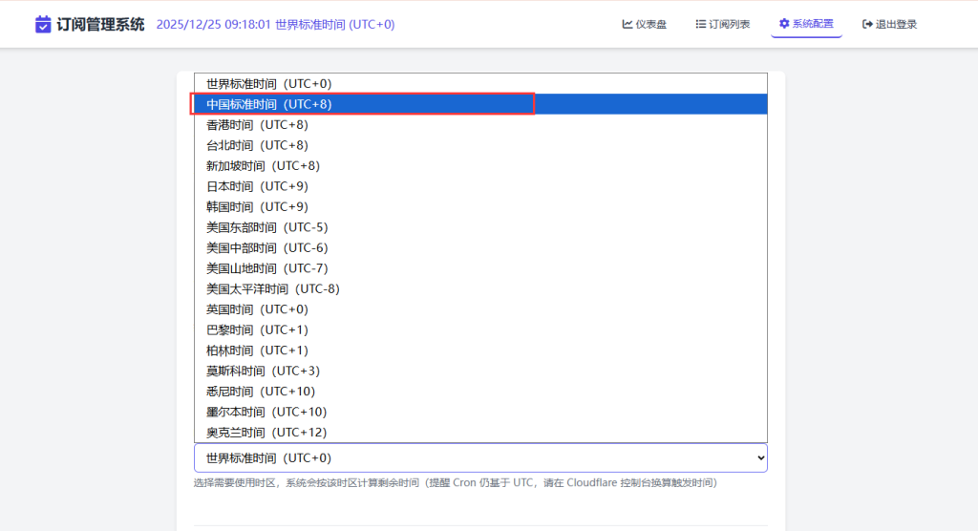The image size is (978, 531).
Task: Select 世界标准时间 (UTC+0) from list
Action: (x=269, y=84)
